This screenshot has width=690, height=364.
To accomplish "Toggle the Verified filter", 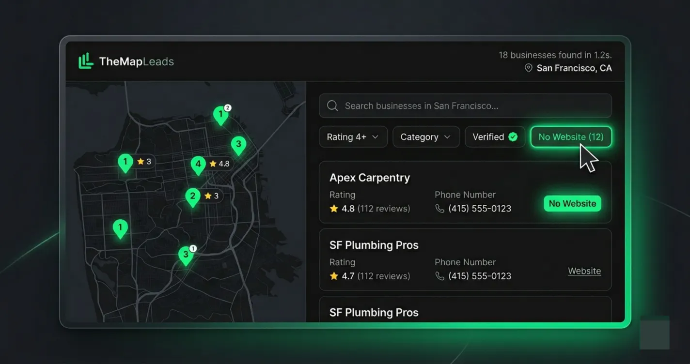I will click(495, 137).
